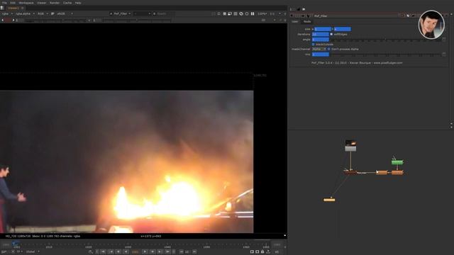Open the Edit menu

[x=13, y=3]
